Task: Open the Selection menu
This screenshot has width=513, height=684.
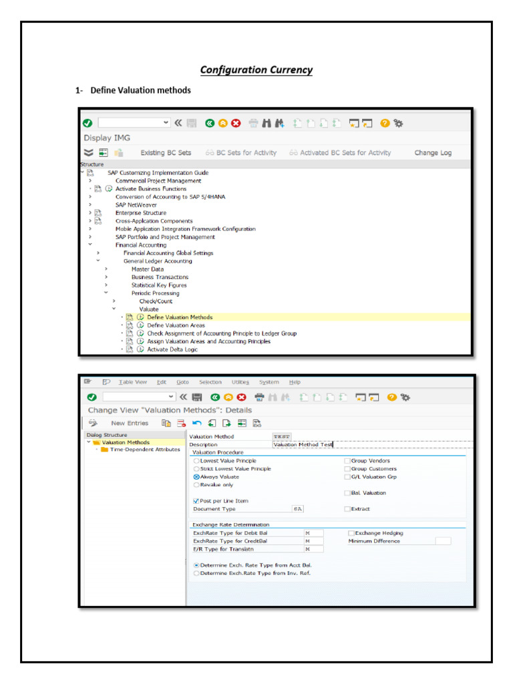Action: click(x=210, y=382)
